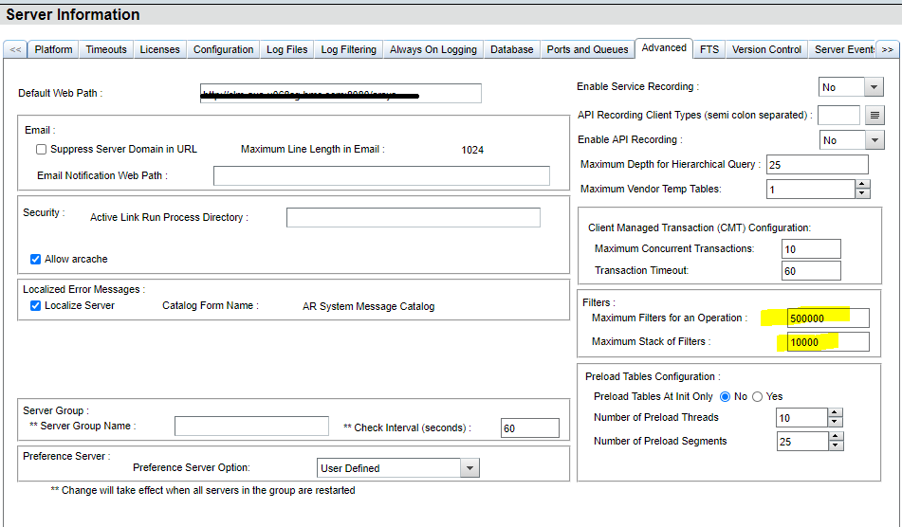Image resolution: width=902 pixels, height=527 pixels.
Task: Edit Maximum Depth for Hierarchical Query field
Action: [817, 165]
